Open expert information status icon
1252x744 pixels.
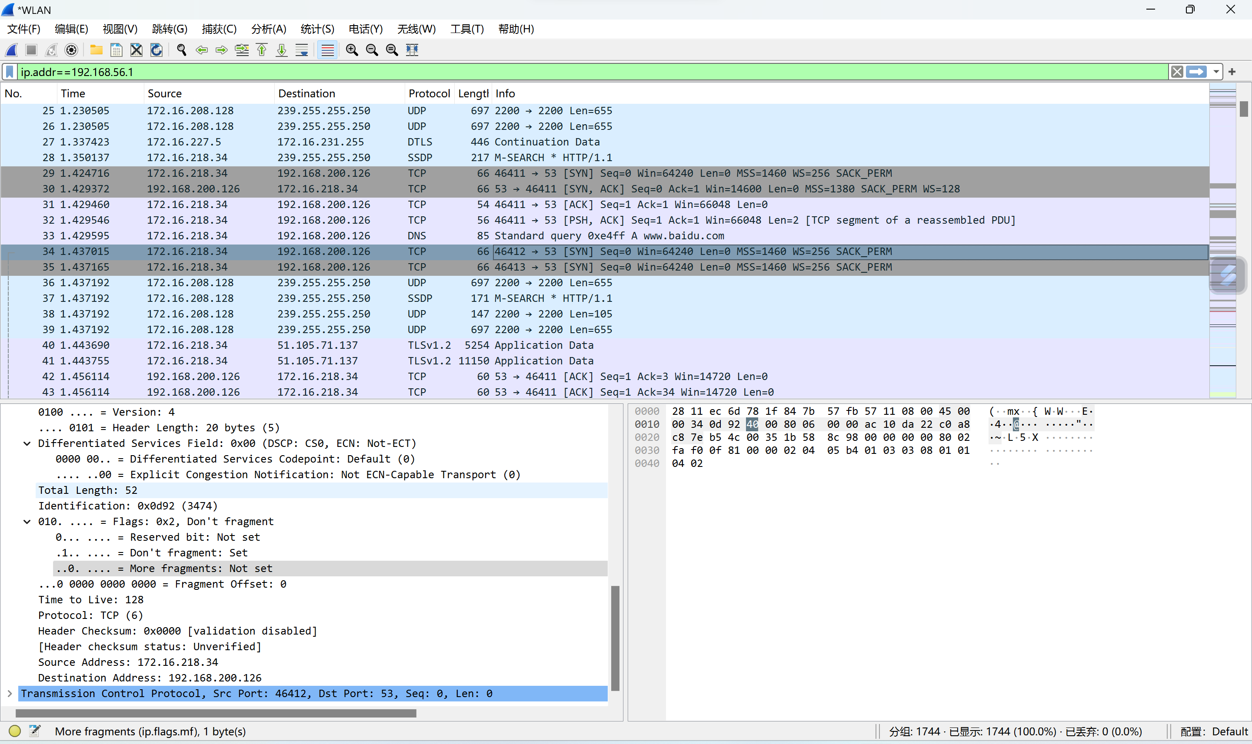click(14, 731)
